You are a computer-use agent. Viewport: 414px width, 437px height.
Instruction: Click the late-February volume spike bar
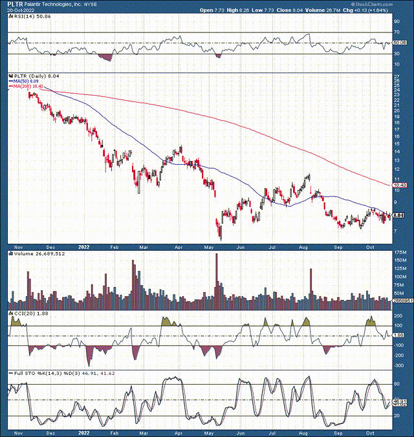(133, 285)
